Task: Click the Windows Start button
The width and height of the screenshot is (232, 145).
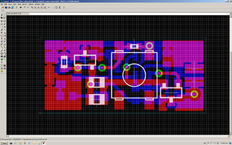Action: (4, 143)
